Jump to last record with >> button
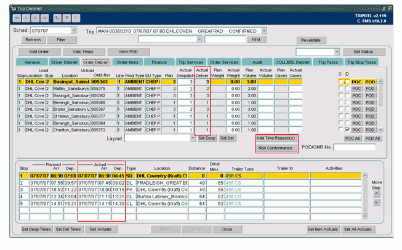 pyautogui.click(x=44, y=18)
